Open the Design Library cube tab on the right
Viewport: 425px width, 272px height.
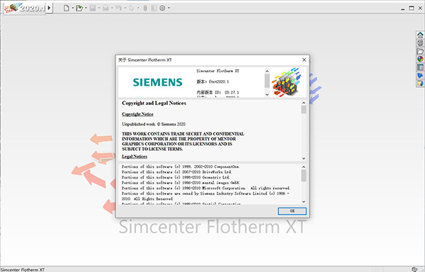pyautogui.click(x=420, y=42)
